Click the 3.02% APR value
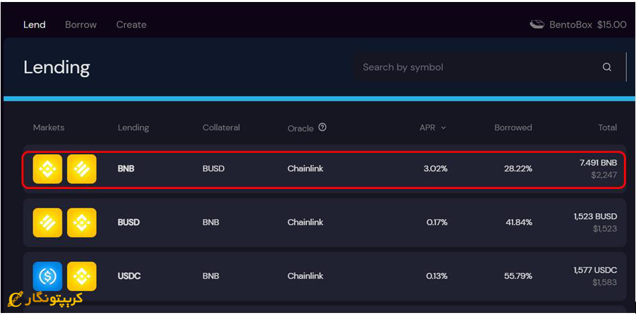This screenshot has height=315, width=636. tap(436, 169)
